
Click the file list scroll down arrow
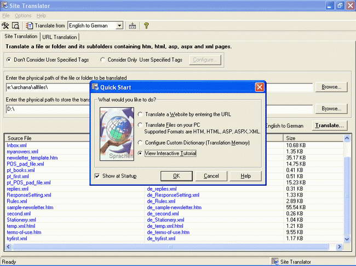(x=347, y=239)
